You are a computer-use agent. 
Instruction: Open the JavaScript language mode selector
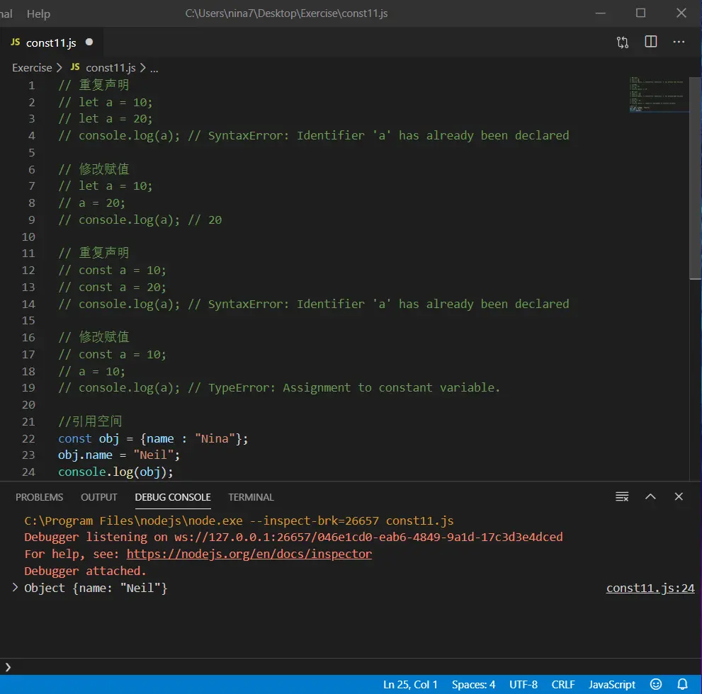(612, 684)
